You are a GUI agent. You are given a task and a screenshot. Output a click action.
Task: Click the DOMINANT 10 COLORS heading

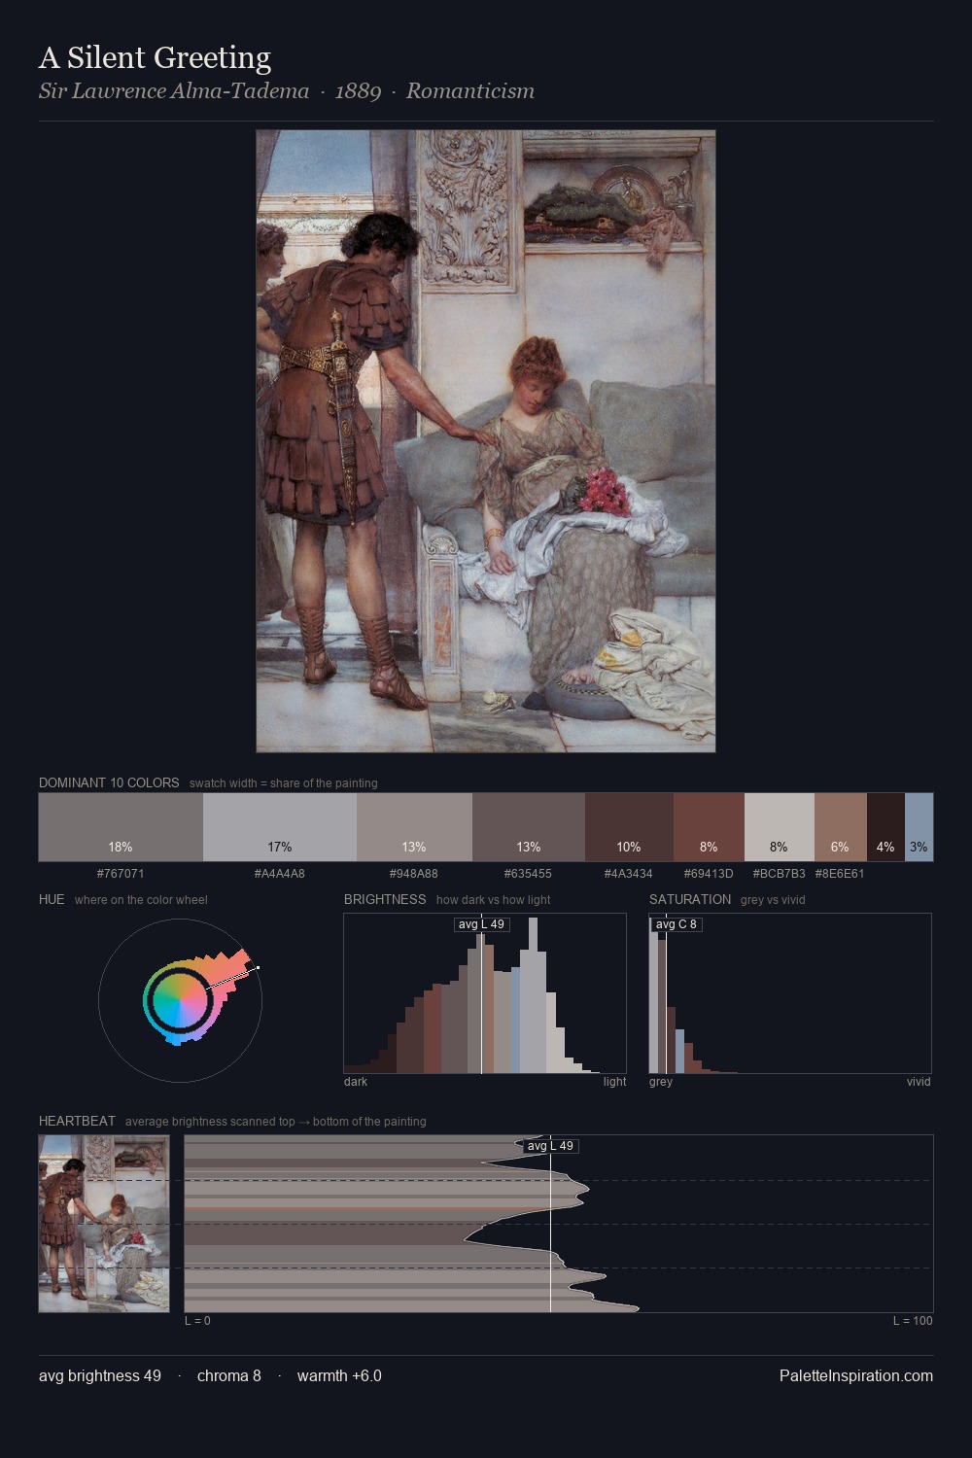(109, 782)
